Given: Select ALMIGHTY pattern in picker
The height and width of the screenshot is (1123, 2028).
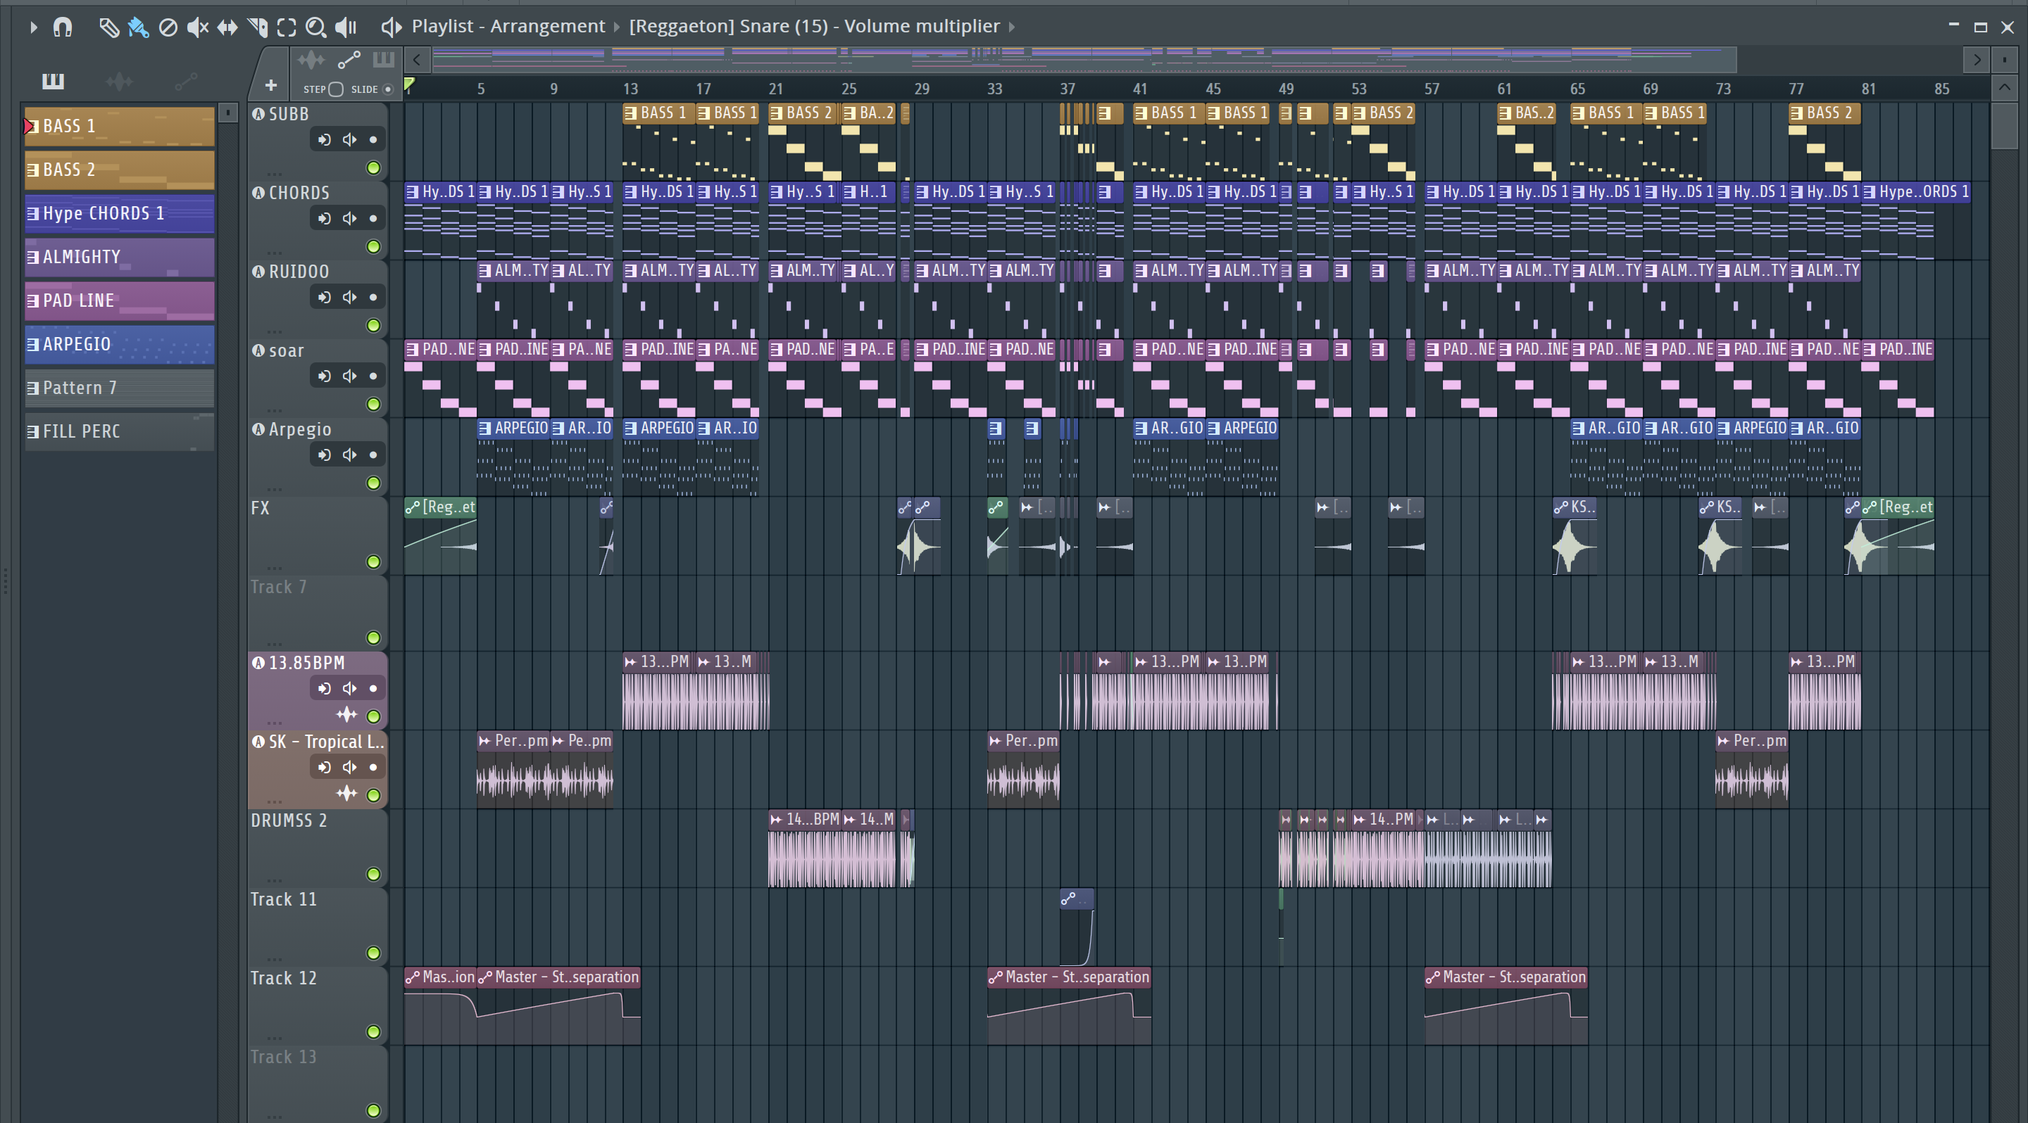Looking at the screenshot, I should [120, 257].
